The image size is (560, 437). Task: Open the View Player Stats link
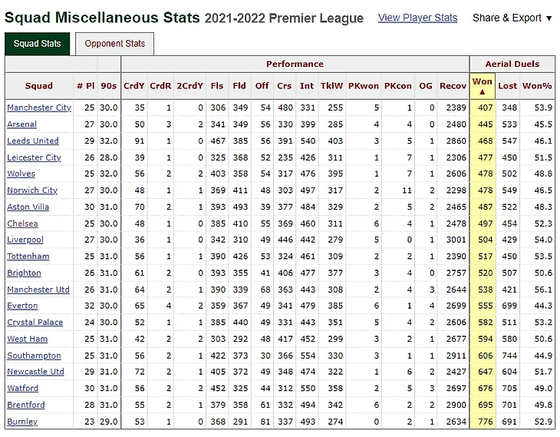pos(417,18)
